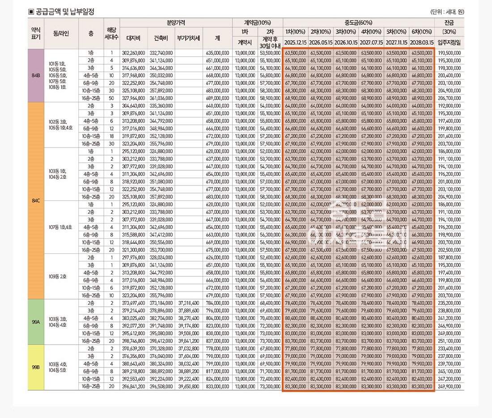Screen dimensions: 492x418
Task: Click the 102동 3호, 106동 1호,4호 cell
Action: click(x=60, y=125)
